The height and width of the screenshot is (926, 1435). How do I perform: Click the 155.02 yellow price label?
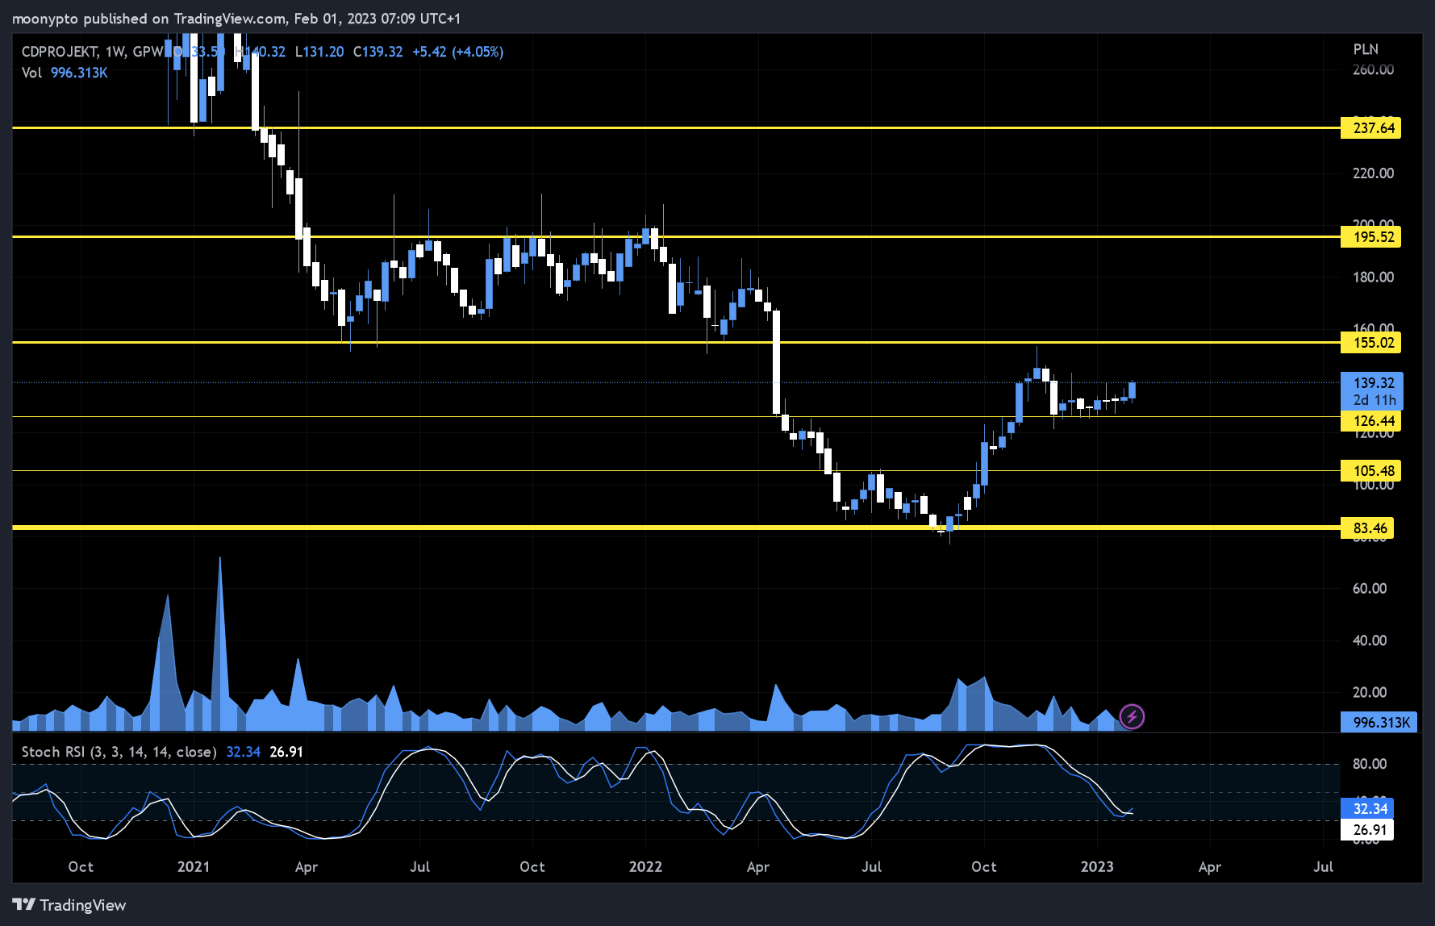(1370, 342)
